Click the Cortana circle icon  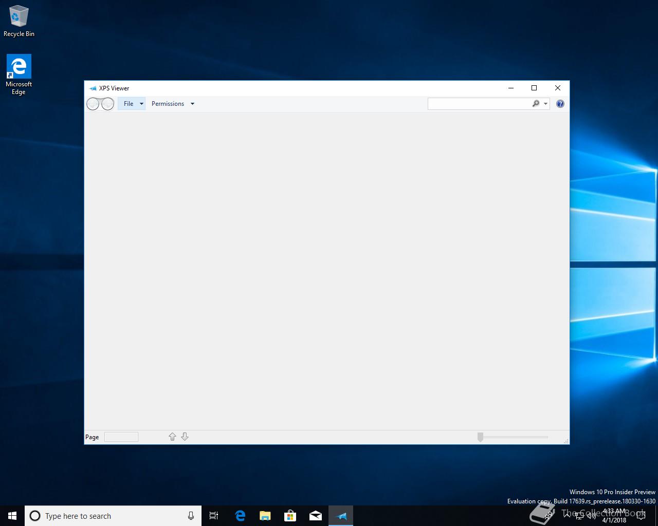tap(35, 516)
